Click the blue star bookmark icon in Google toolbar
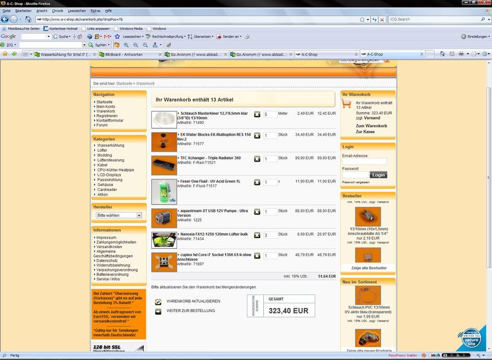Viewport: 492px width, 360px height. (x=117, y=37)
